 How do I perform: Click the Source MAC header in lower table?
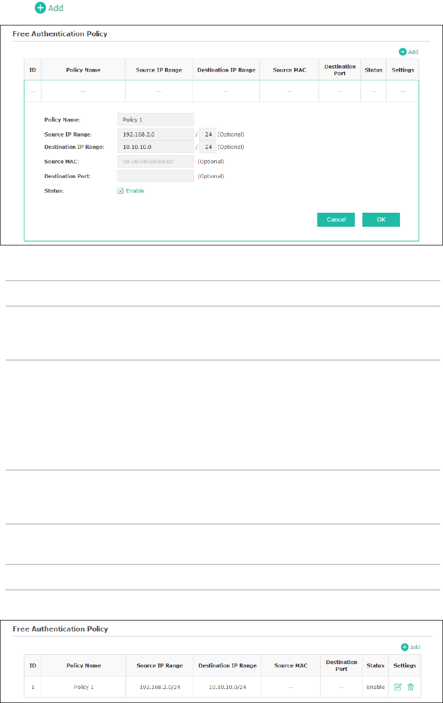[x=290, y=666]
